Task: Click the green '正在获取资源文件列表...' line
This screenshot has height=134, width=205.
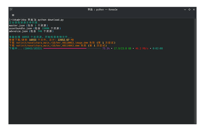Action: pos(26,23)
